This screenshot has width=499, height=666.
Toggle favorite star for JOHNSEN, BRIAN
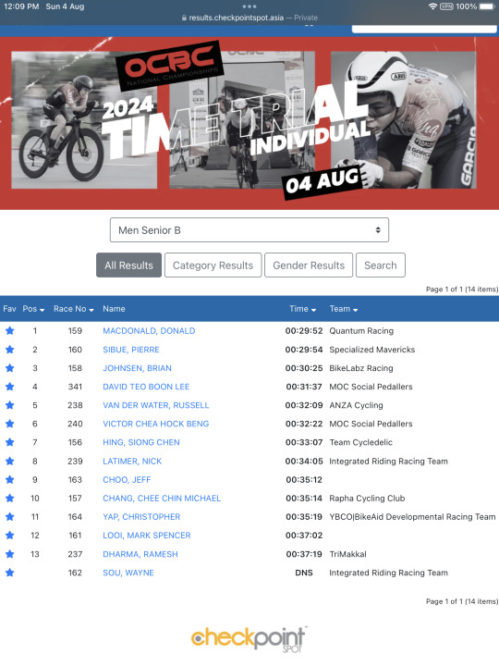tap(10, 368)
